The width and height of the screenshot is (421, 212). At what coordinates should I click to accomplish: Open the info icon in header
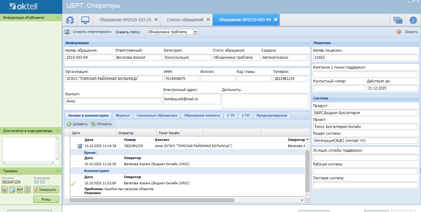point(413,20)
